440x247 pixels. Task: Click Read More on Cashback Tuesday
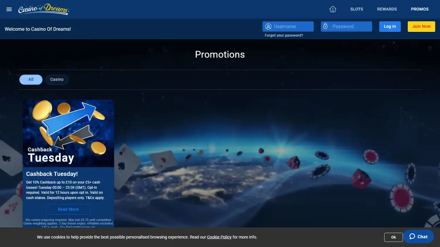click(68, 209)
